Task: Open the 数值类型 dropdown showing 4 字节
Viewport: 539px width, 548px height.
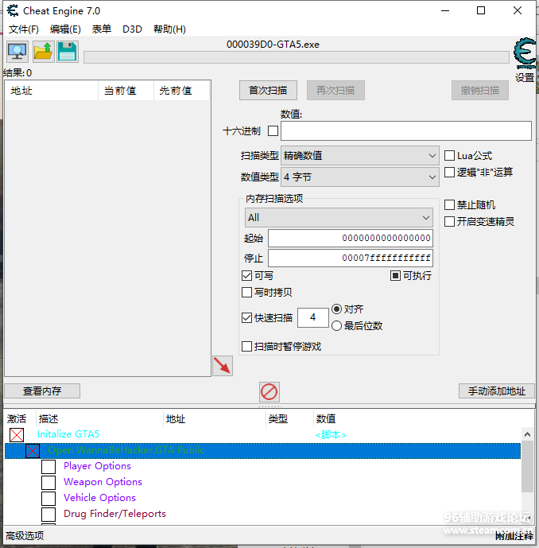Action: coord(360,177)
